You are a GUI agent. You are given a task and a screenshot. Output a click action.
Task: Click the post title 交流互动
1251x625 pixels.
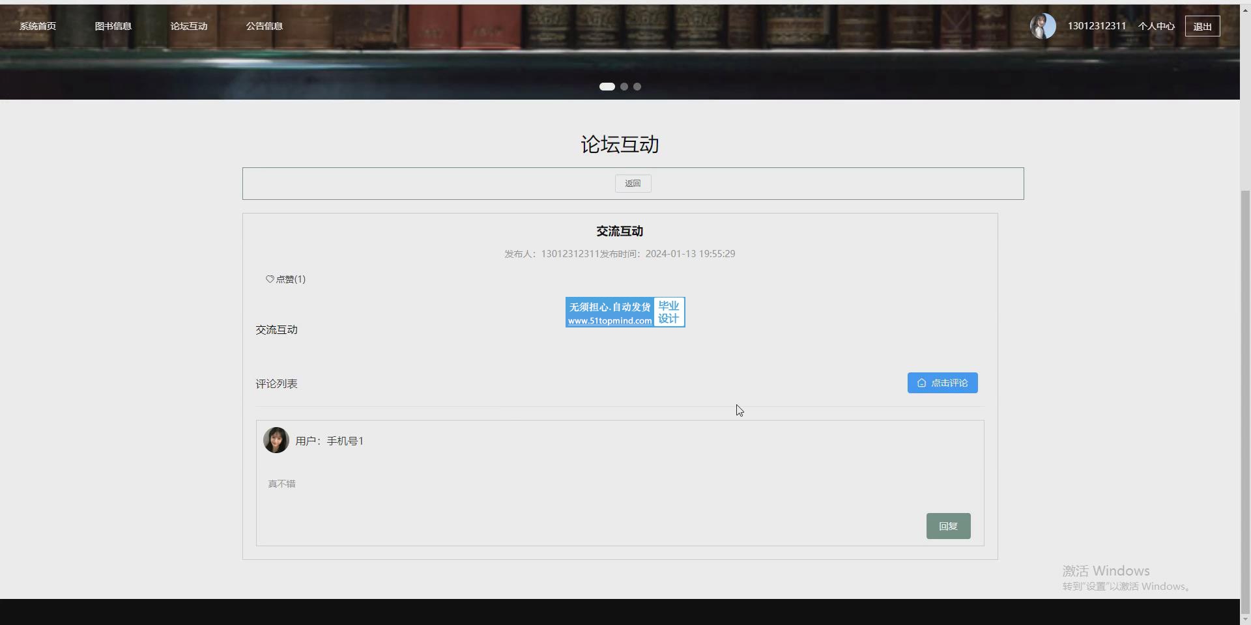(620, 231)
